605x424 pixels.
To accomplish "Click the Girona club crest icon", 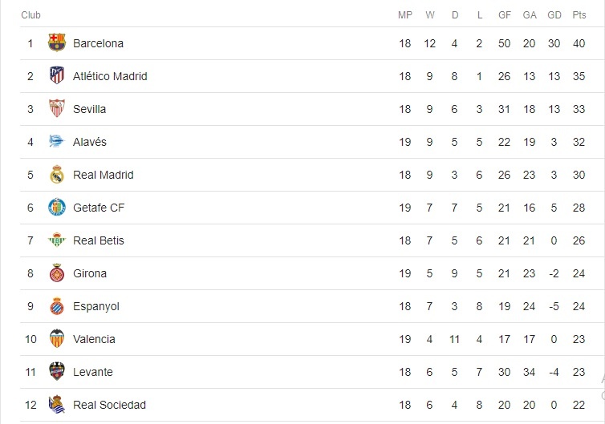I will (56, 273).
